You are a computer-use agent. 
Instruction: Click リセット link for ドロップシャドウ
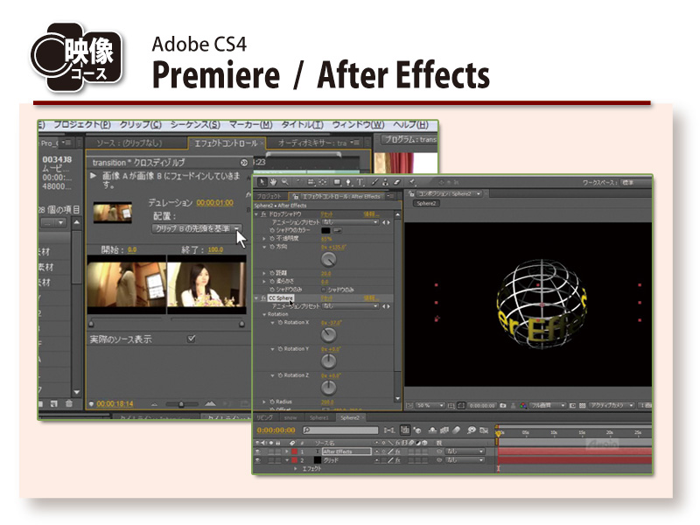[x=326, y=214]
